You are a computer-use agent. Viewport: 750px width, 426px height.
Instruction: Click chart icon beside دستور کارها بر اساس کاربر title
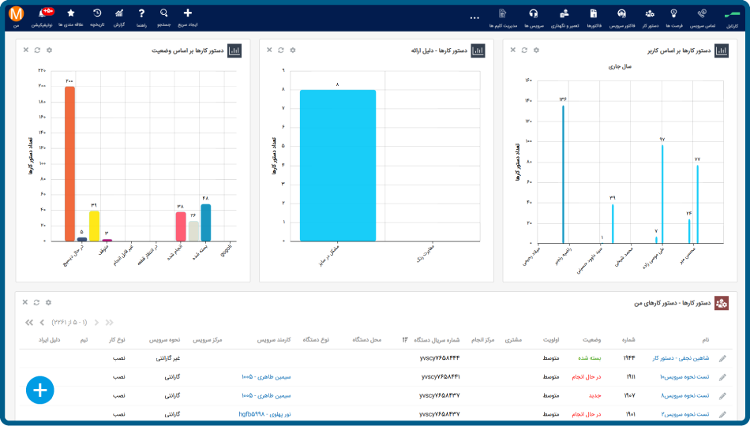click(722, 50)
